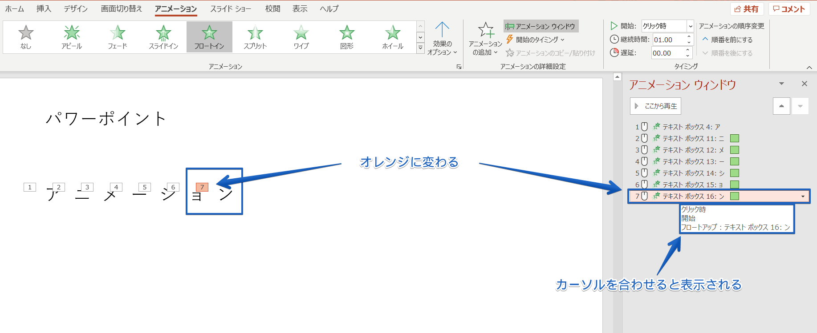Open animation pane options dropdown arrow

tap(781, 84)
